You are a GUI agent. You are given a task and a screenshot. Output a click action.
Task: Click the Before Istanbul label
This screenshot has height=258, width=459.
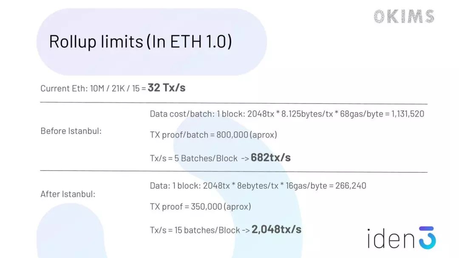[71, 131]
